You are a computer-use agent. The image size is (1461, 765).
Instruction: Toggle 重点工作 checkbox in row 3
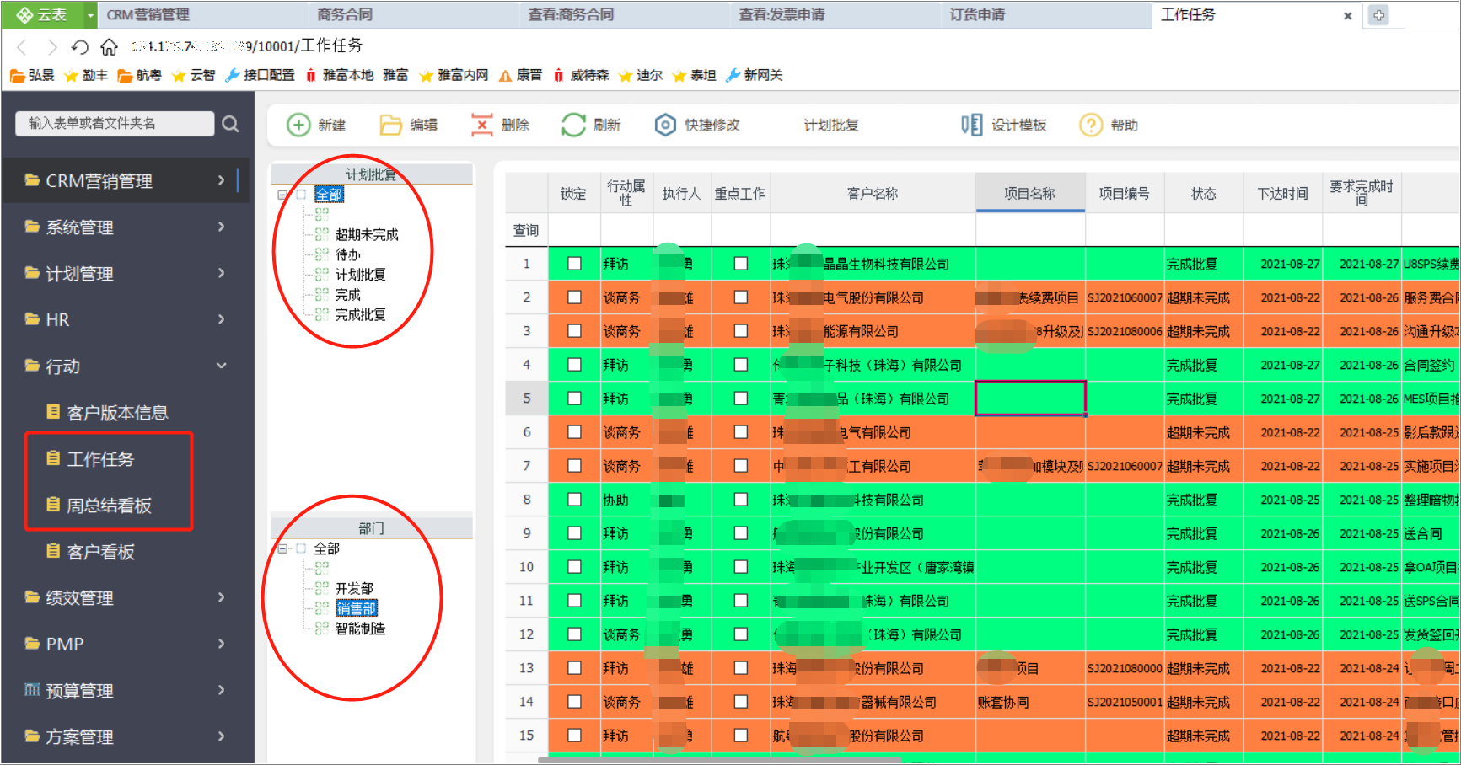point(741,331)
